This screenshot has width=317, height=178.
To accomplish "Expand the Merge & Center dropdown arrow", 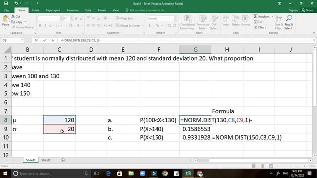I will 143,26.
